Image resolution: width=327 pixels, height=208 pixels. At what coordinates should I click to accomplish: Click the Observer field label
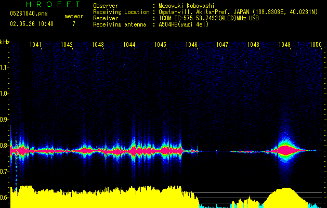point(106,6)
